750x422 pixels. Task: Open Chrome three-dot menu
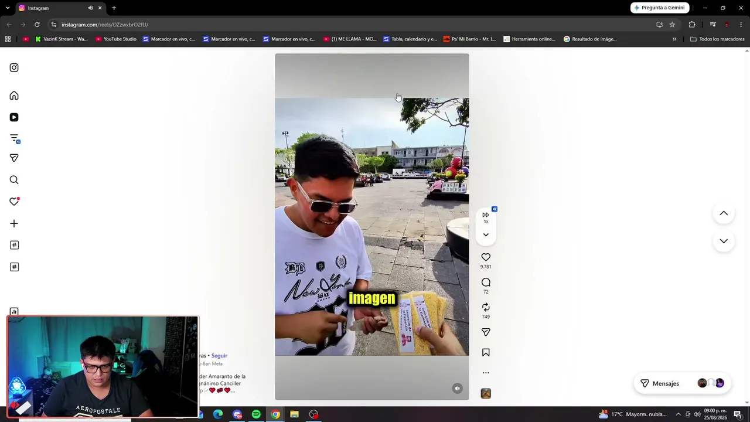coord(741,25)
